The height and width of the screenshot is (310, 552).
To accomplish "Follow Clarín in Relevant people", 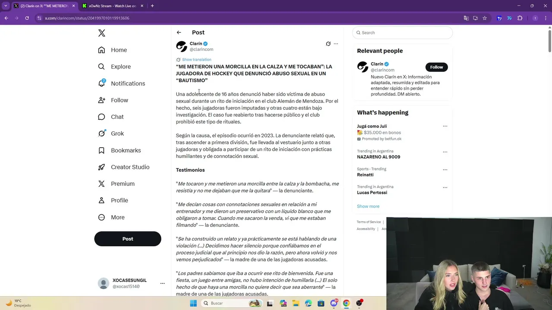I will (x=436, y=67).
